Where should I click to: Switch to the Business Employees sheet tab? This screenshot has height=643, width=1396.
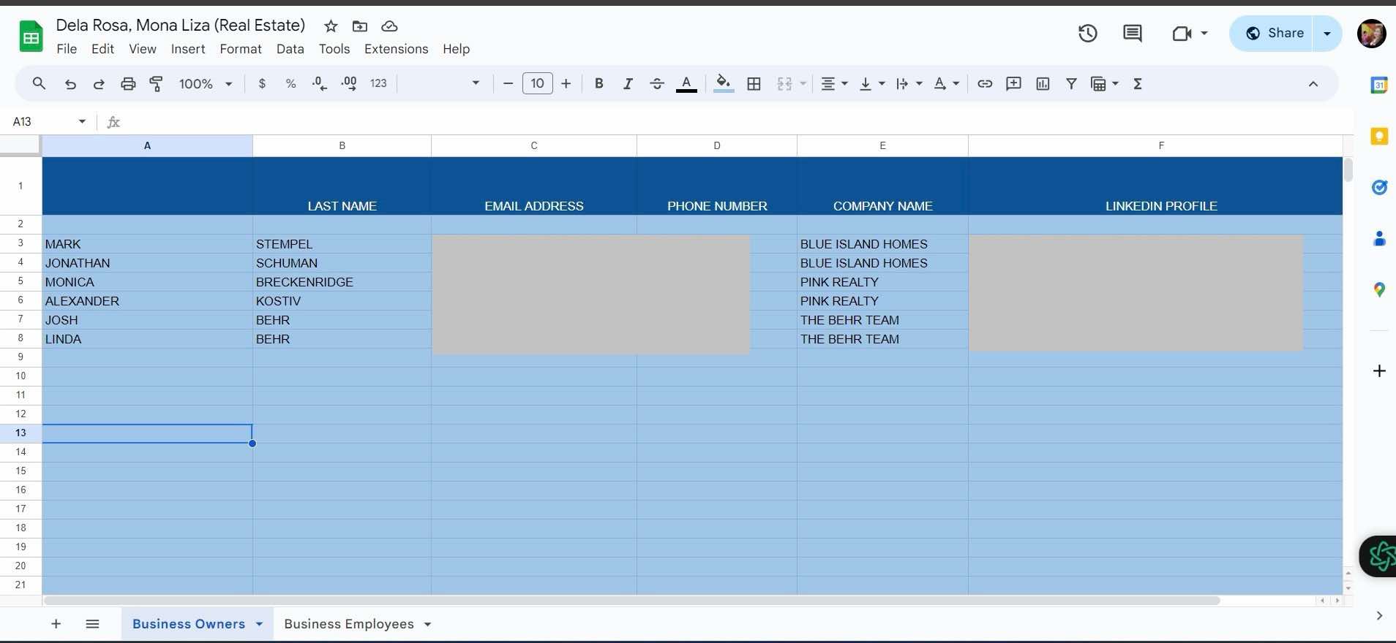(x=349, y=624)
